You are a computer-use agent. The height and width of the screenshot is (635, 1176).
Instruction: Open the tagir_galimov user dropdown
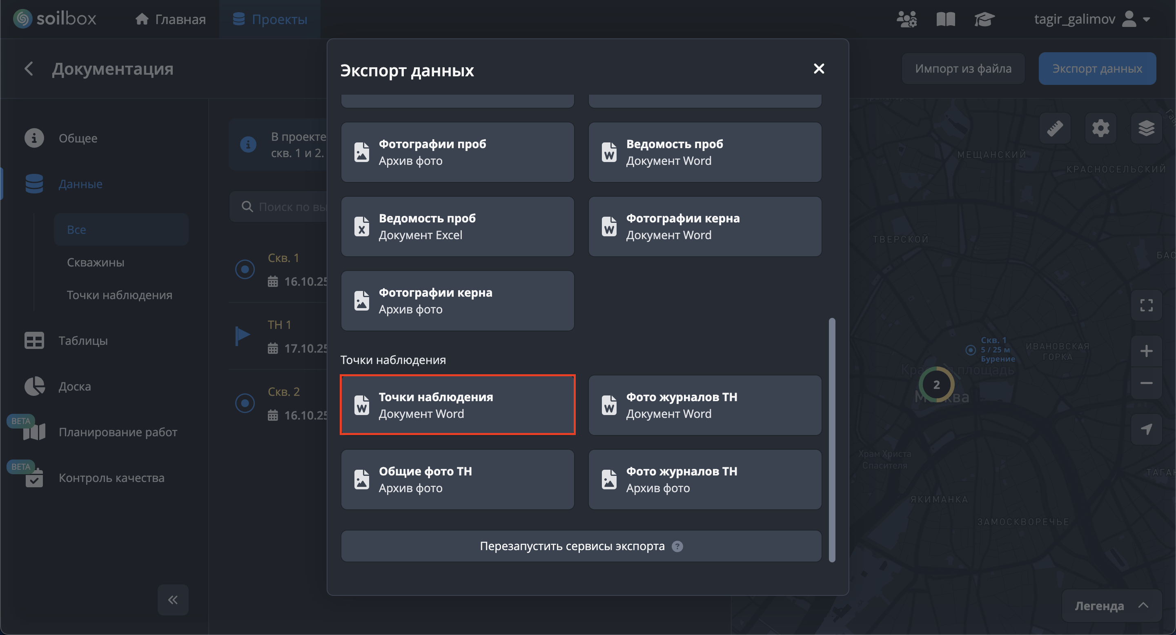pyautogui.click(x=1091, y=19)
